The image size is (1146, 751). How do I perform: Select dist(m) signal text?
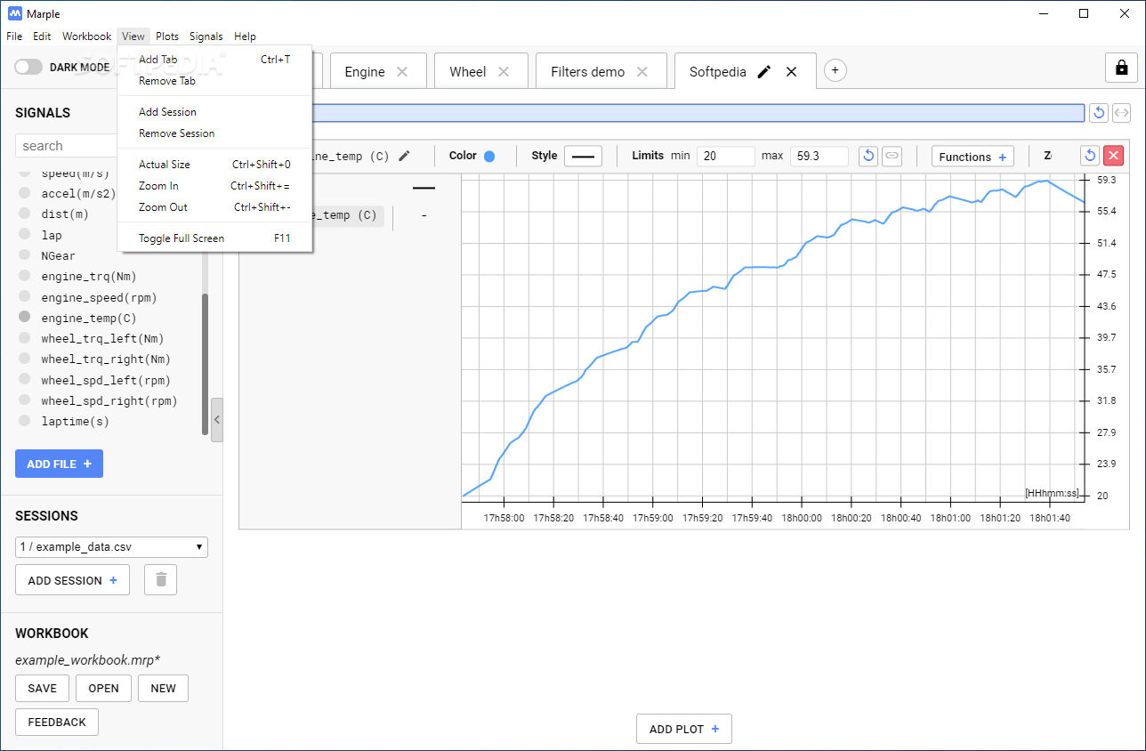click(x=65, y=214)
